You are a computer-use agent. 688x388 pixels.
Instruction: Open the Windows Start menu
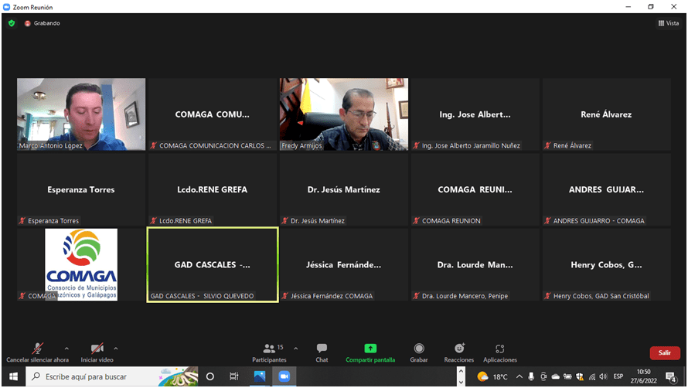(14, 376)
